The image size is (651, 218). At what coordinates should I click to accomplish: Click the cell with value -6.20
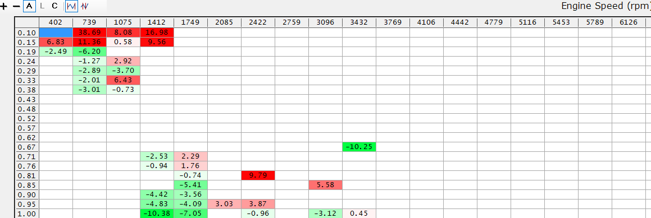click(90, 52)
